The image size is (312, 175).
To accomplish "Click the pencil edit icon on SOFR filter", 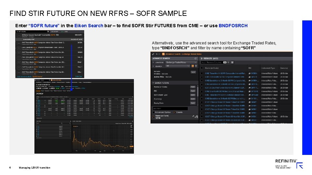I will (x=193, y=116).
